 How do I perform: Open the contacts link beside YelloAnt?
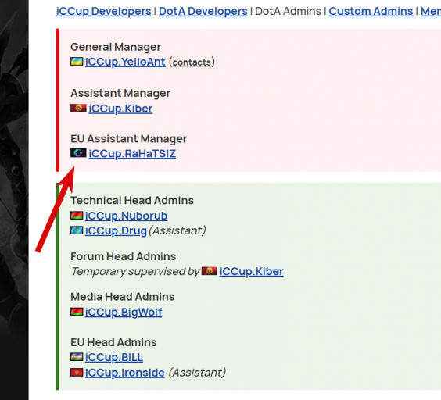[192, 62]
